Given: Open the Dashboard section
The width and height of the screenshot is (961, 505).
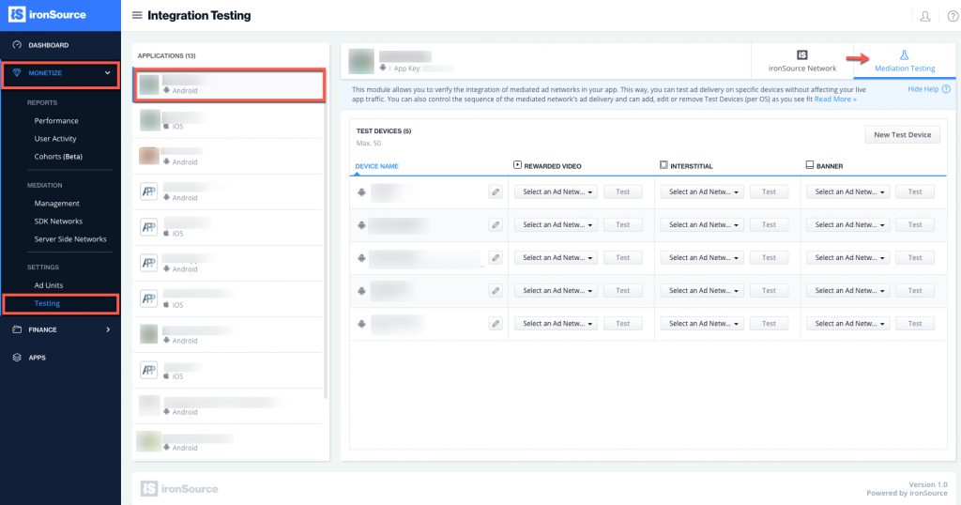Looking at the screenshot, I should click(x=49, y=45).
